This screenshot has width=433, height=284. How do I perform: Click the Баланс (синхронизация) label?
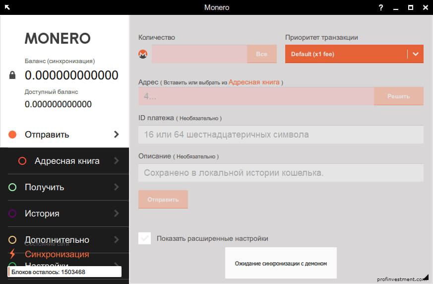point(60,61)
